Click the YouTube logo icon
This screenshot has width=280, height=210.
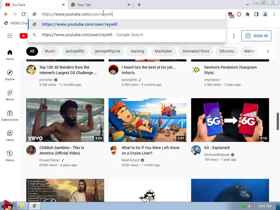(x=24, y=36)
